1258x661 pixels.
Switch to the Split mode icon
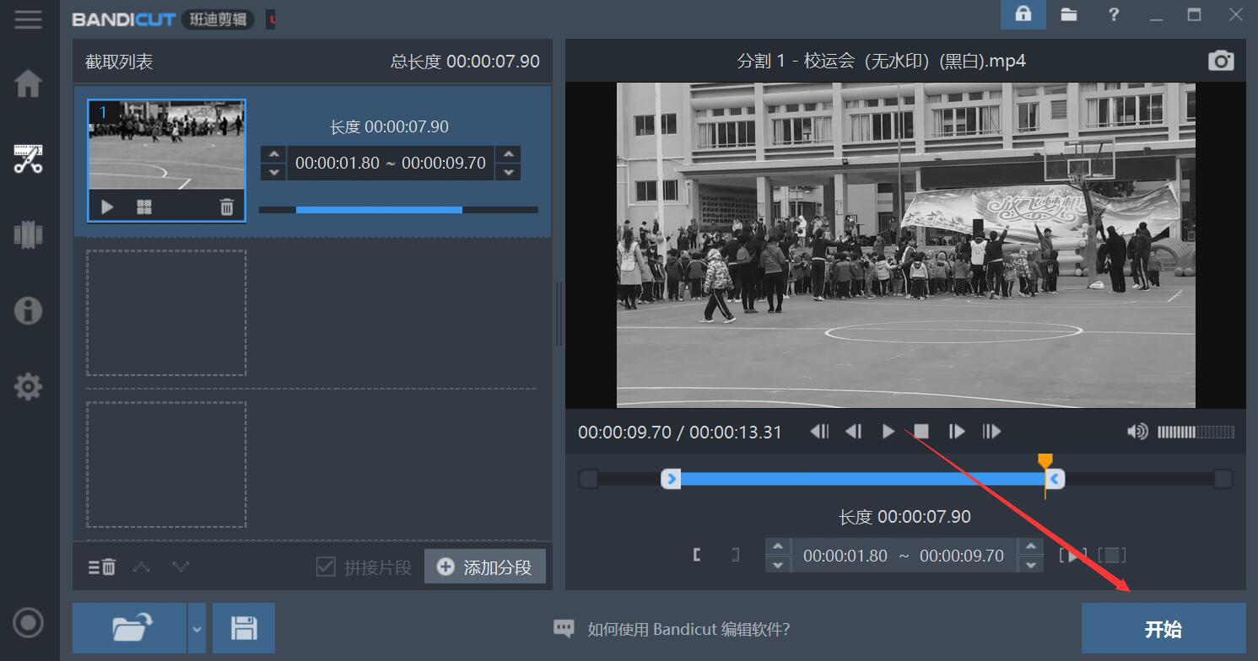(x=28, y=234)
